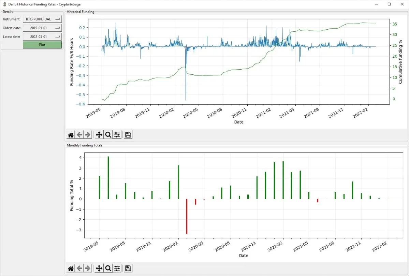Open Configure subplots in Historical Funding toolbar
The width and height of the screenshot is (409, 276).
pos(117,135)
